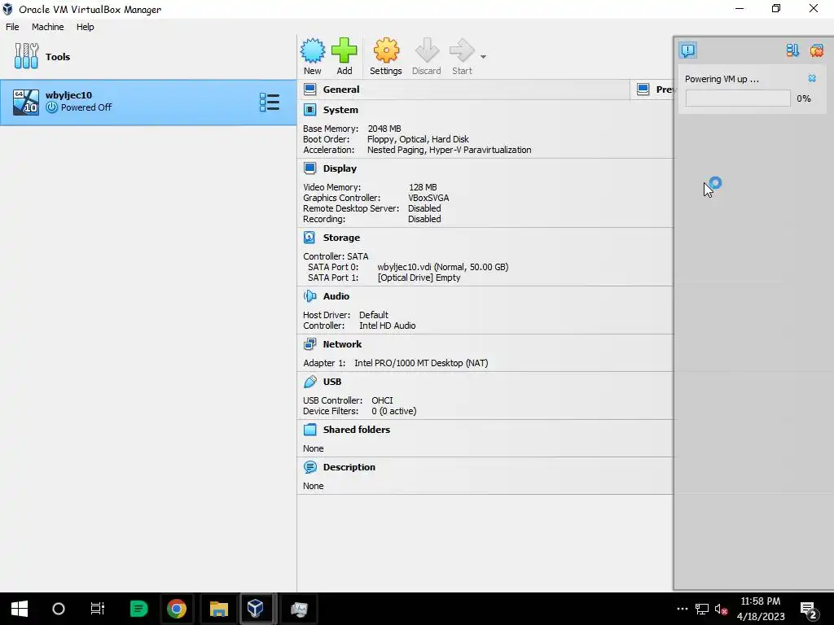
Task: Click the notification order toggle icon
Action: [792, 50]
